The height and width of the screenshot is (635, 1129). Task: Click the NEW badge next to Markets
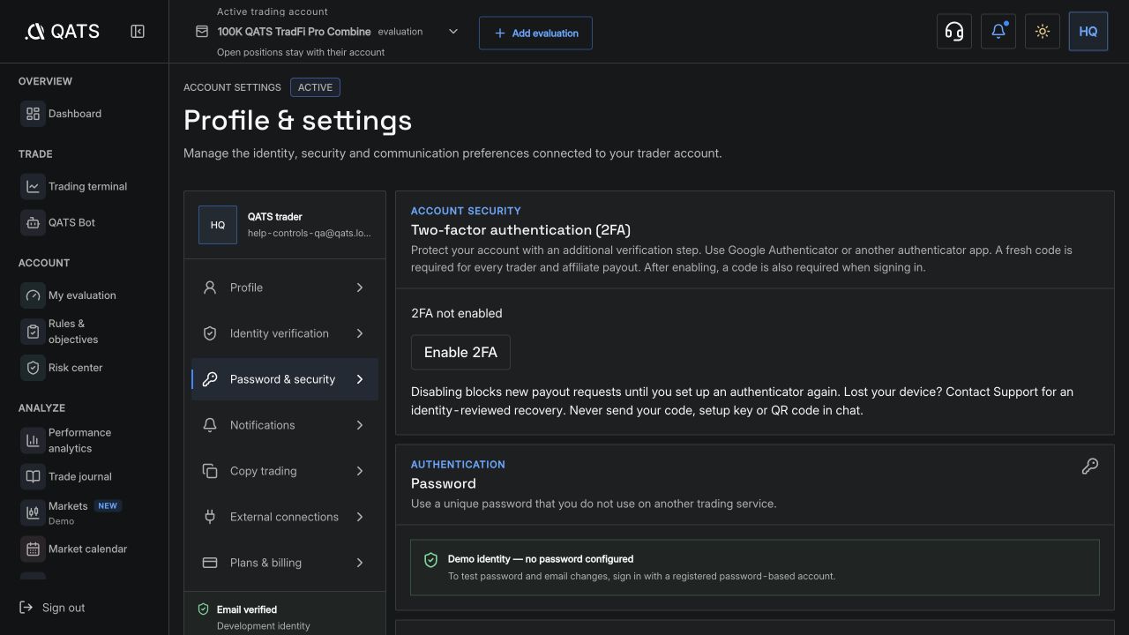tap(108, 506)
